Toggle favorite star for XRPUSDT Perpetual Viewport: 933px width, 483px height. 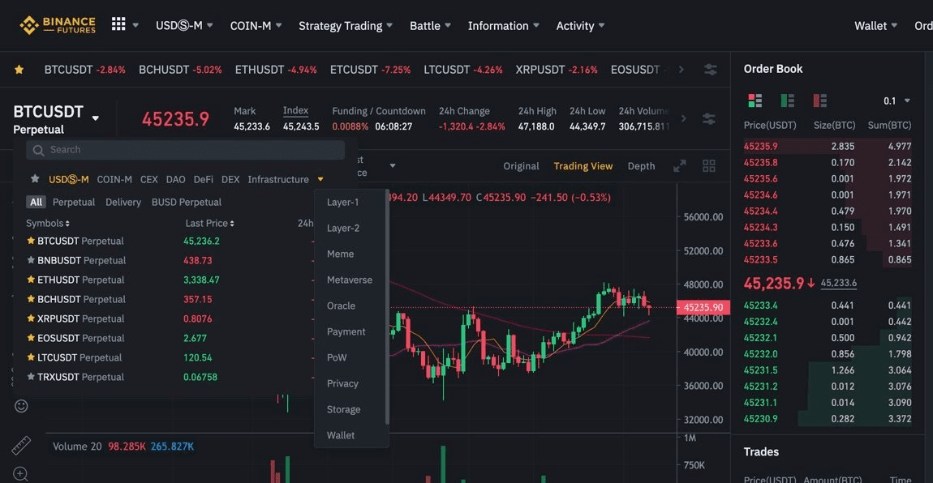[x=31, y=318]
